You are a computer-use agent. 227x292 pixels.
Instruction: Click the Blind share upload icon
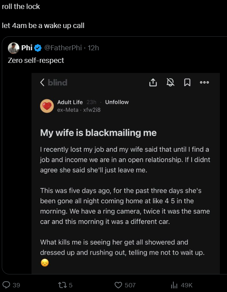tap(153, 83)
